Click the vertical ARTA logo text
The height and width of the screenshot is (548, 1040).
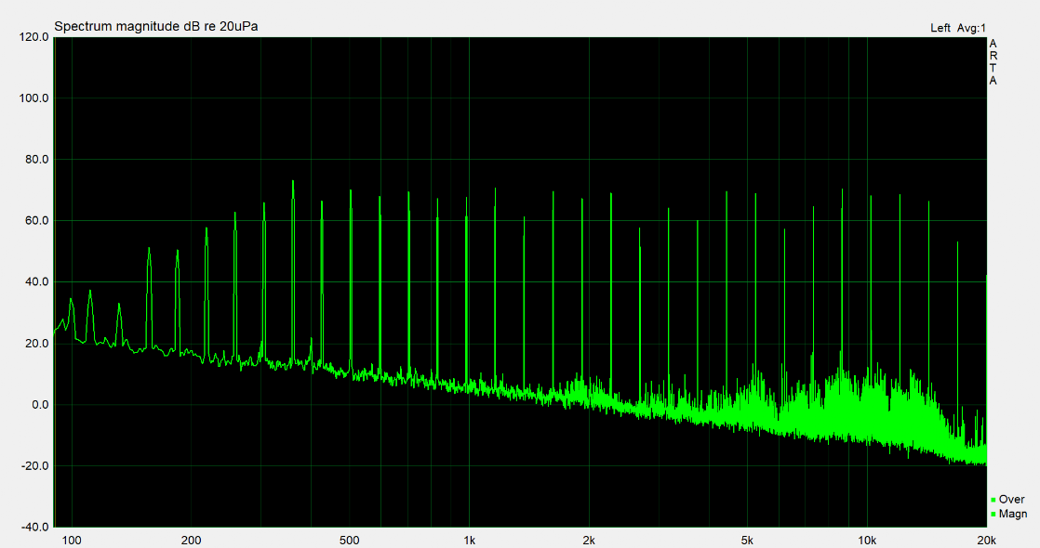(993, 62)
